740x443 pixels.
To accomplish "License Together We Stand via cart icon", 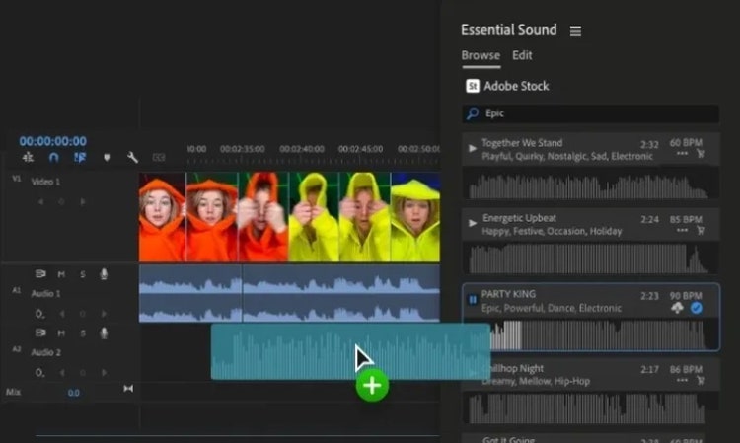I will [x=702, y=155].
